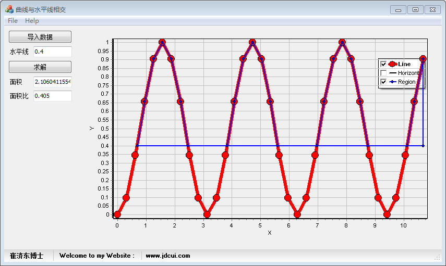This screenshot has height=266, width=446.
Task: Close the curve intersection window
Action: (x=432, y=9)
